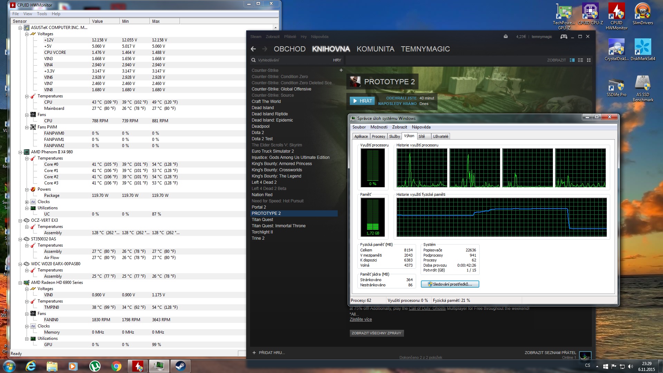
Task: Click volume icon in system tray
Action: tap(630, 366)
